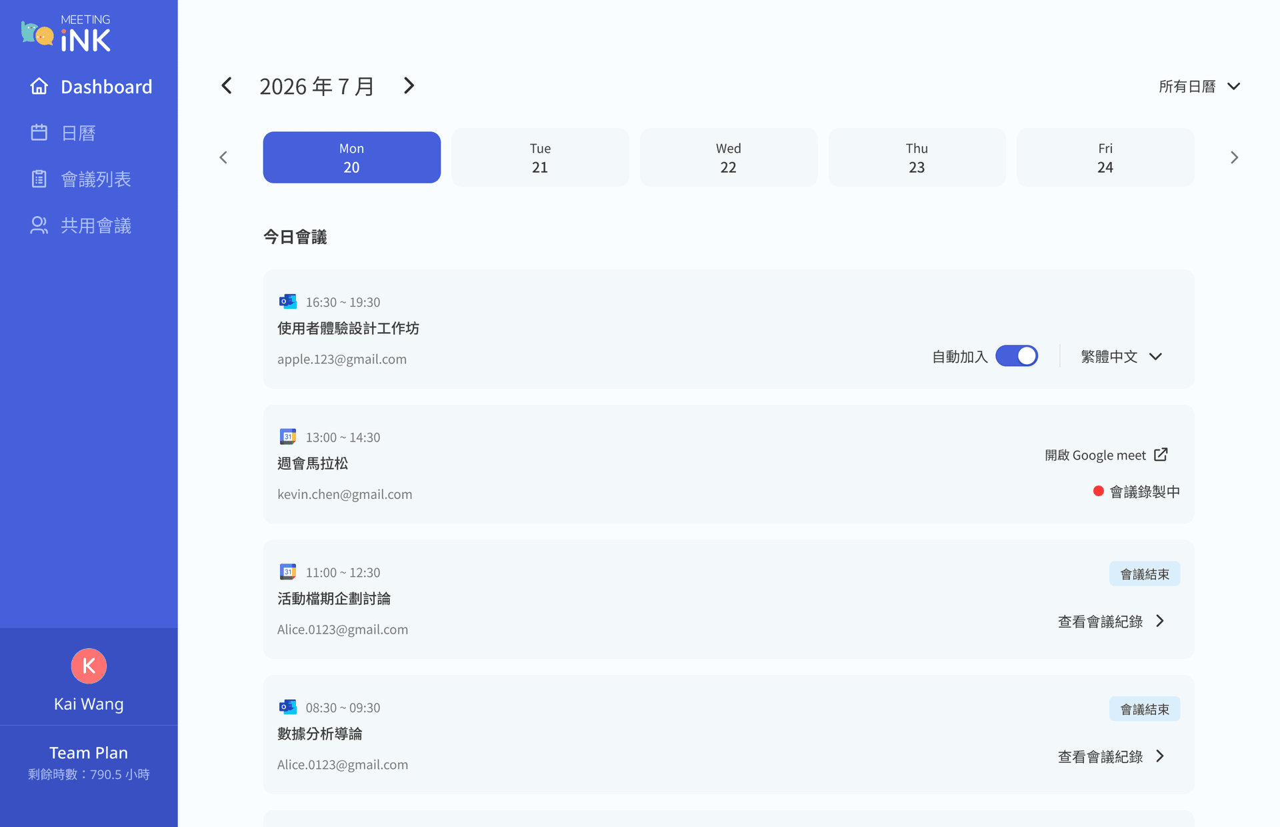View 查看會議紀錄 for 活動檔期企劃討論
Screen dimensions: 1280x827
coord(1111,621)
